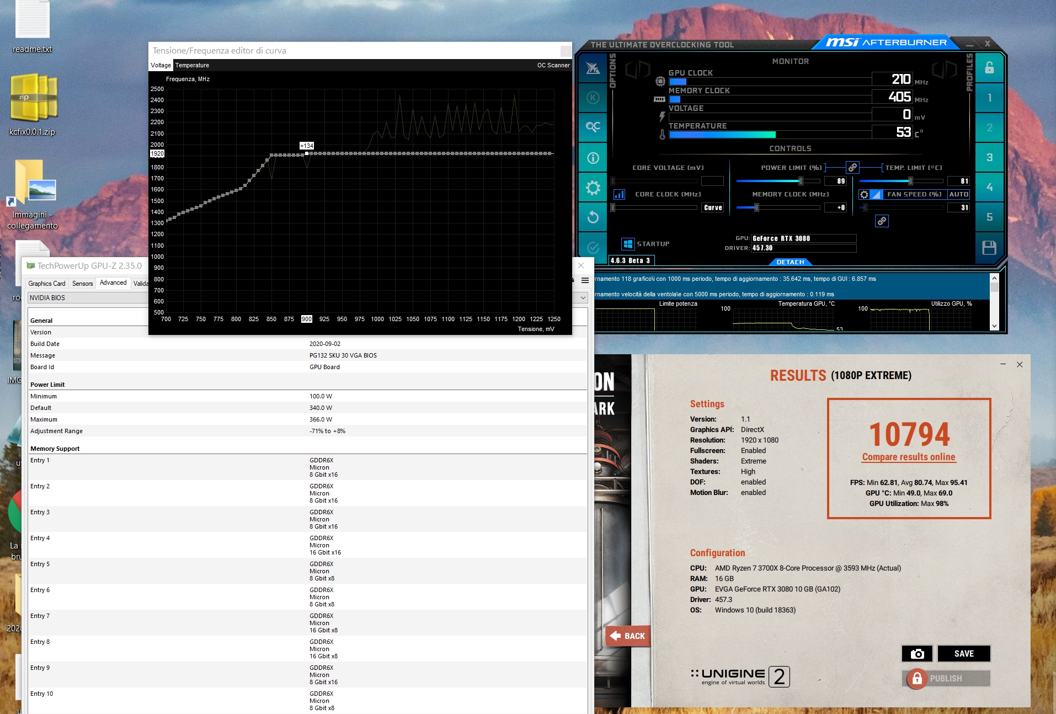
Task: Select profile slot 2 in Afterburner
Action: point(989,127)
